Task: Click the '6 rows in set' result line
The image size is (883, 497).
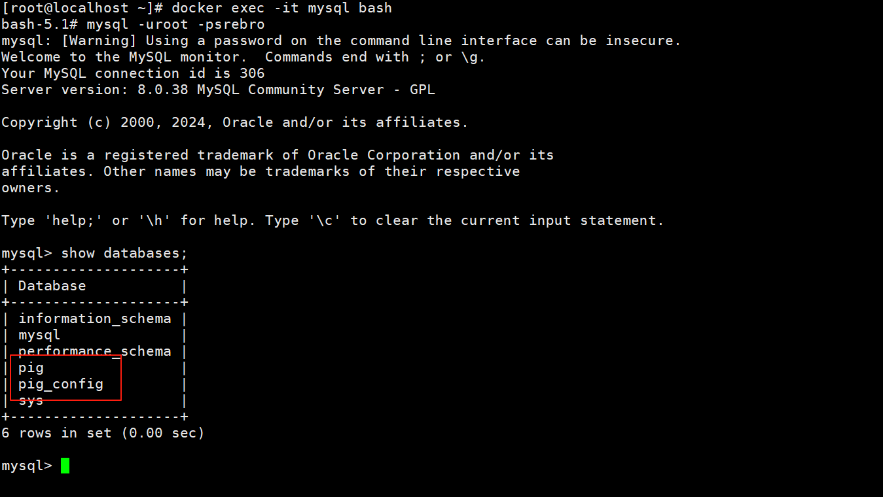Action: (x=103, y=433)
